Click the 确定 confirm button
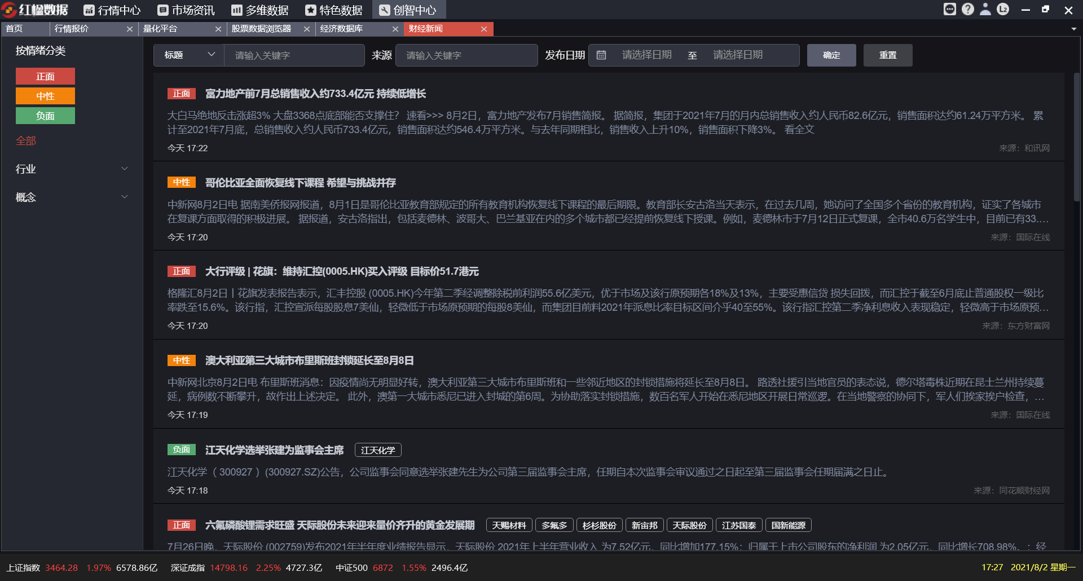 (831, 55)
